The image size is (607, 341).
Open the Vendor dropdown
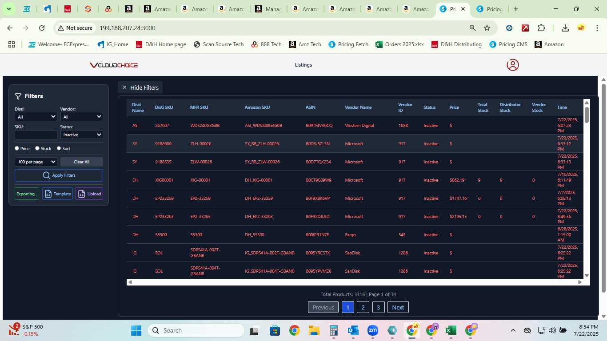[x=82, y=117]
